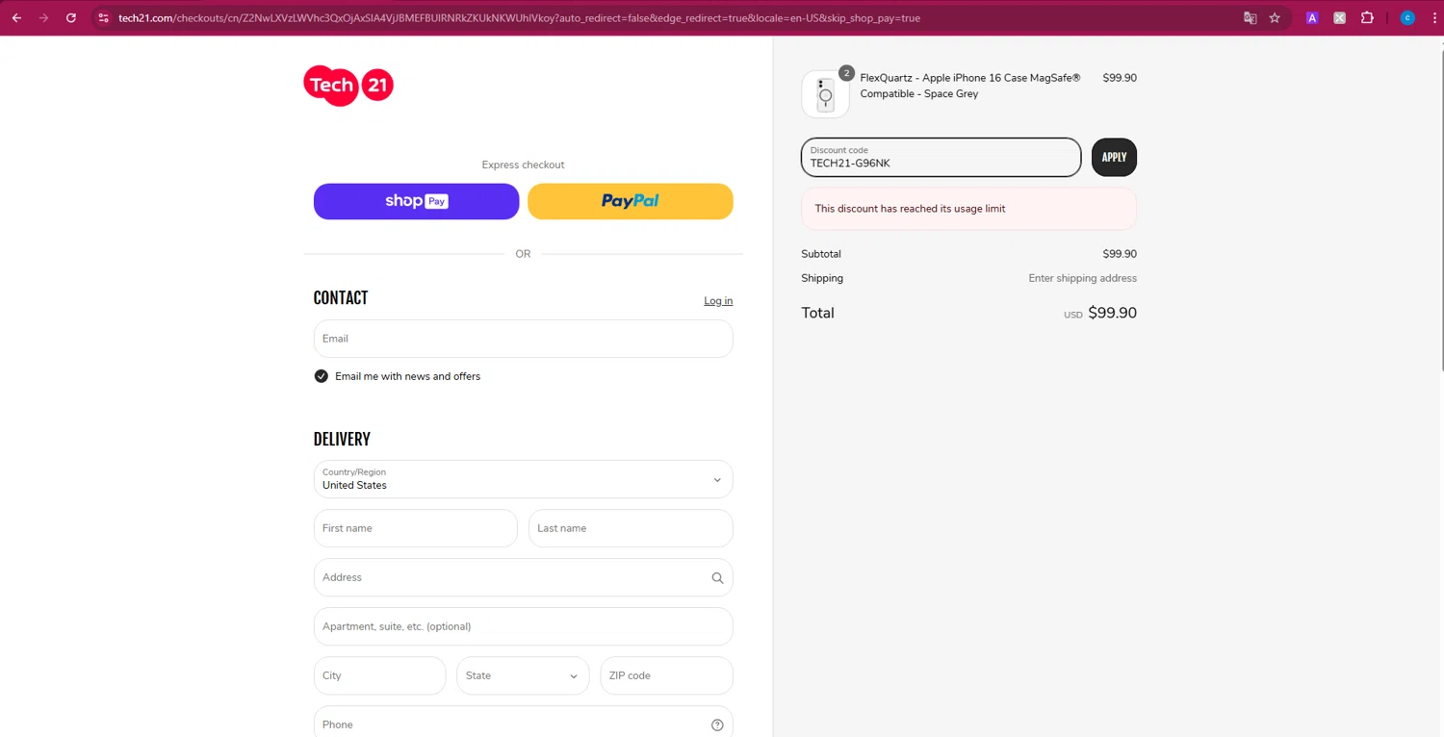The height and width of the screenshot is (737, 1444).
Task: Apply the discount code
Action: coord(1114,157)
